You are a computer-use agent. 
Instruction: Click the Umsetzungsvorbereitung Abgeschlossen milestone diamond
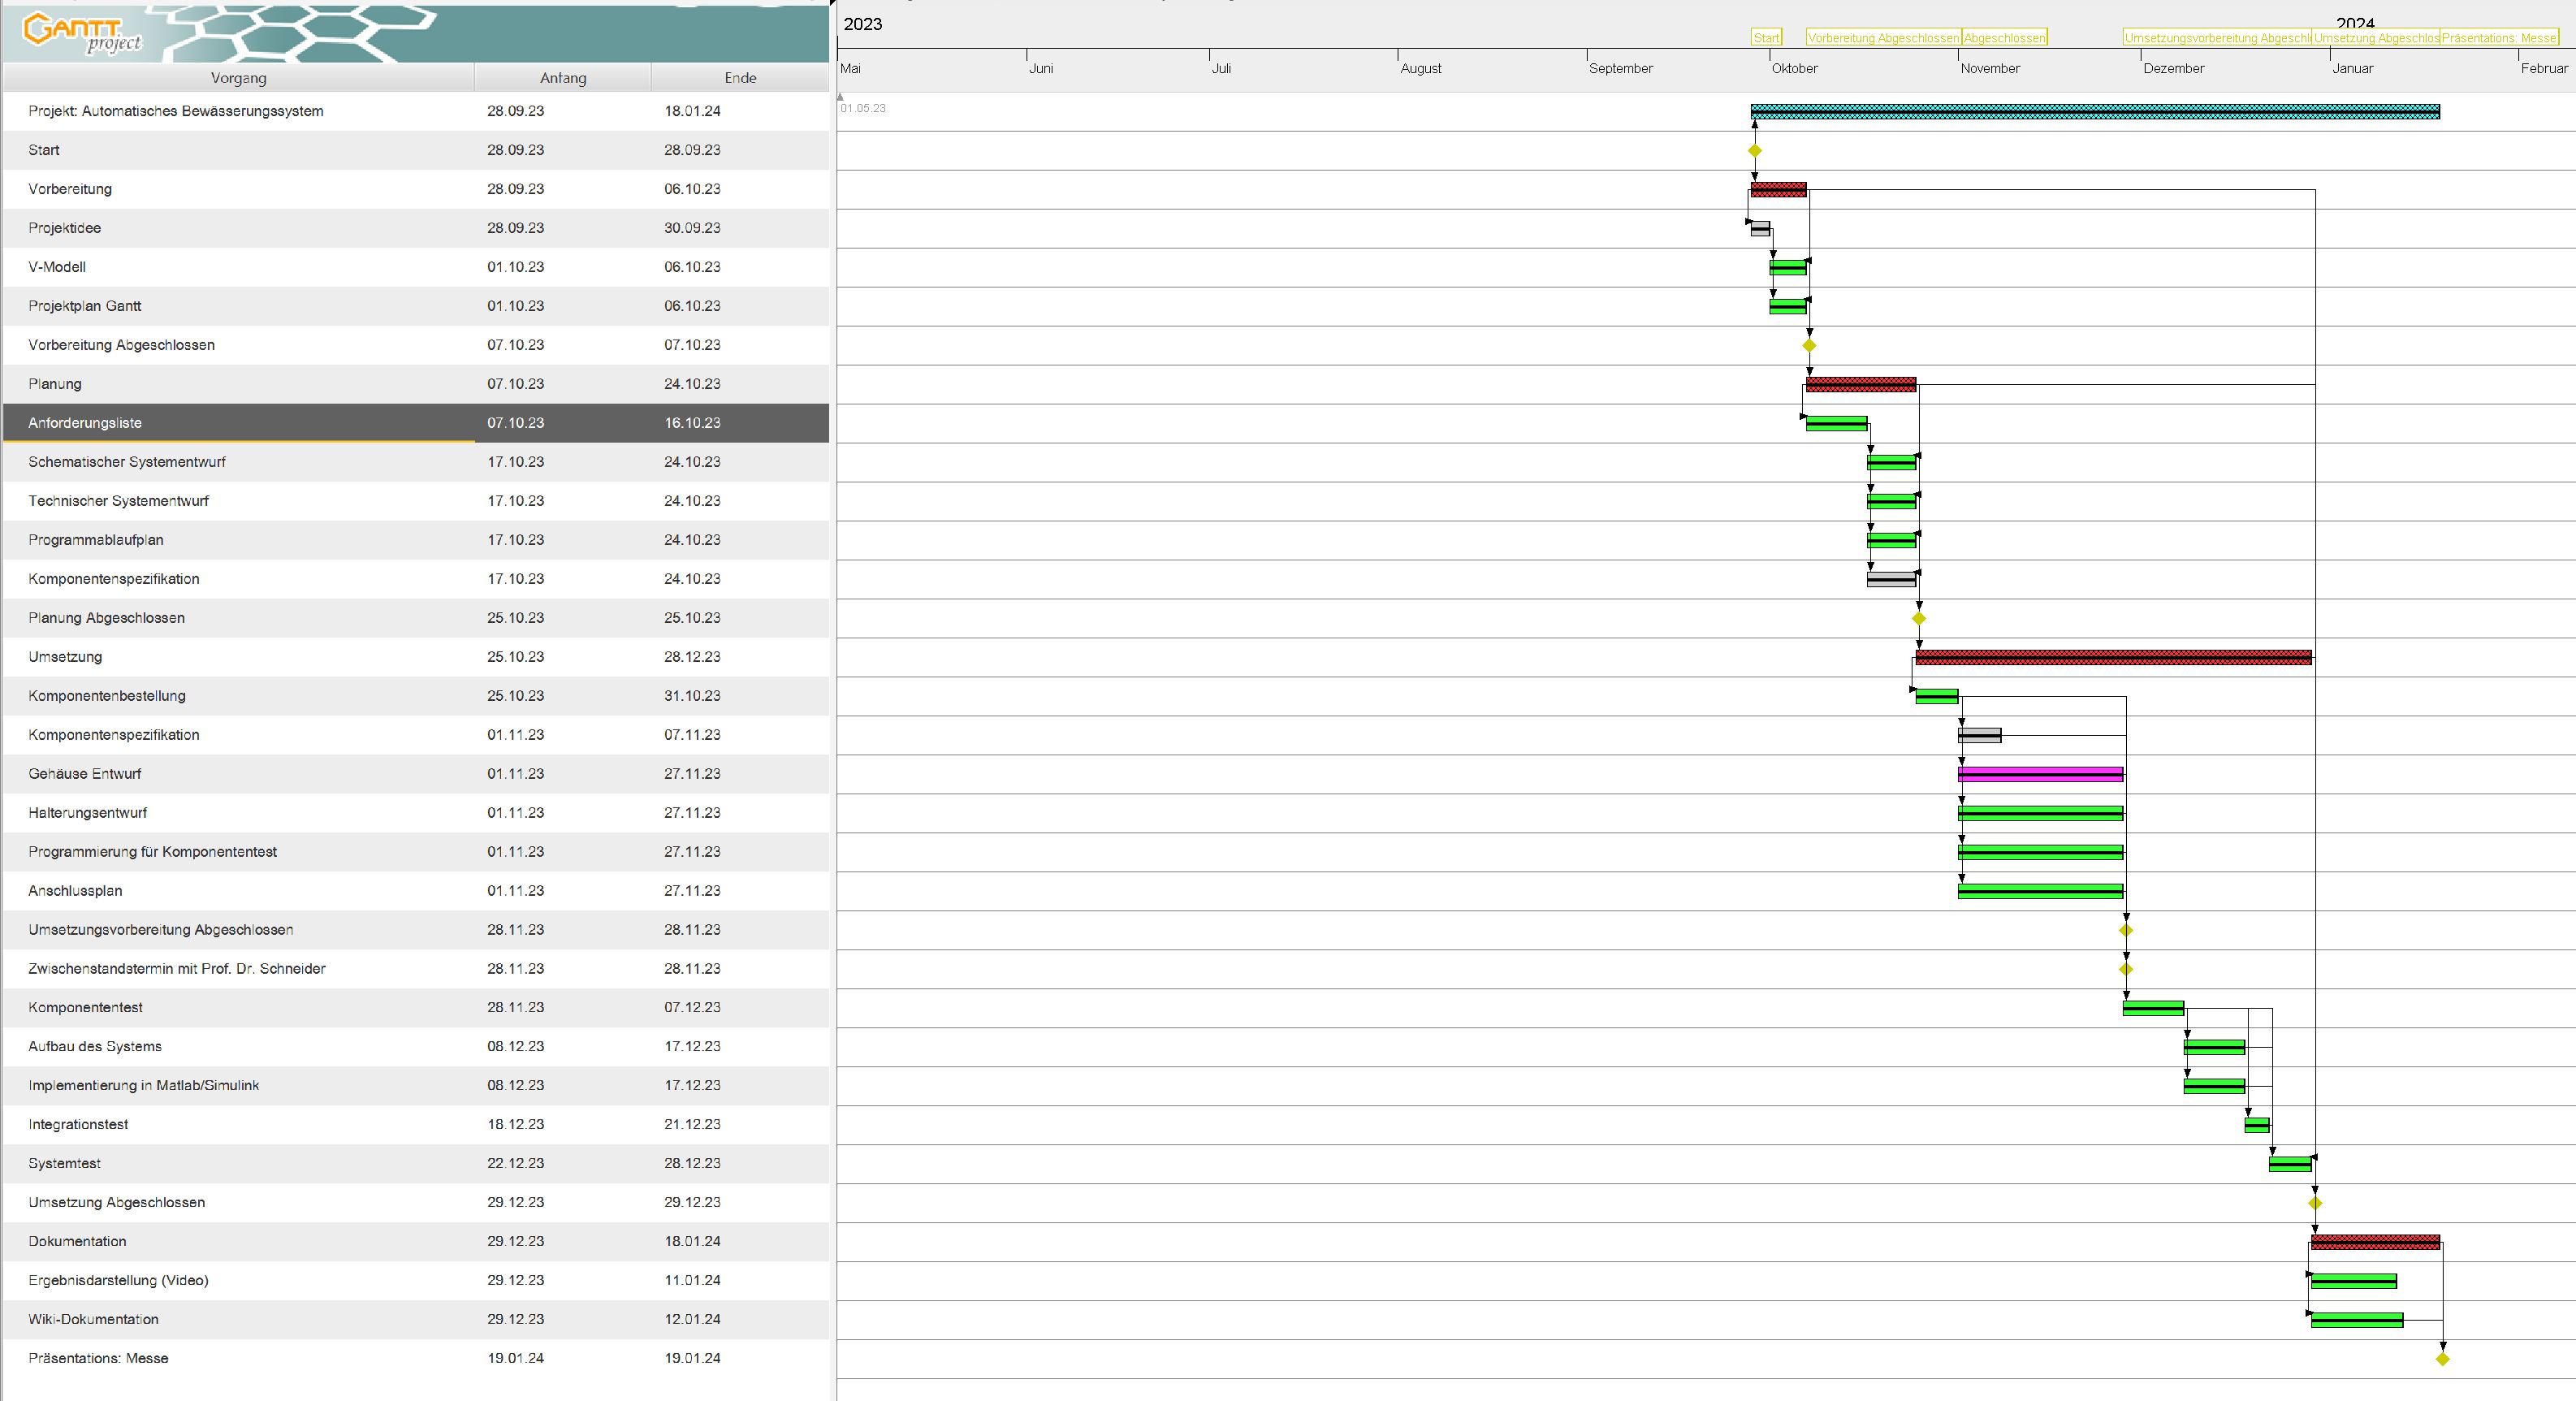coord(2126,931)
